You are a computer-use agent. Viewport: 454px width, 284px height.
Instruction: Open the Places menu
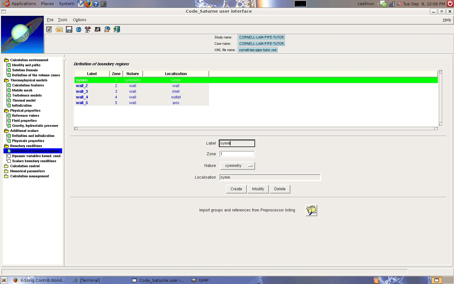pos(47,4)
